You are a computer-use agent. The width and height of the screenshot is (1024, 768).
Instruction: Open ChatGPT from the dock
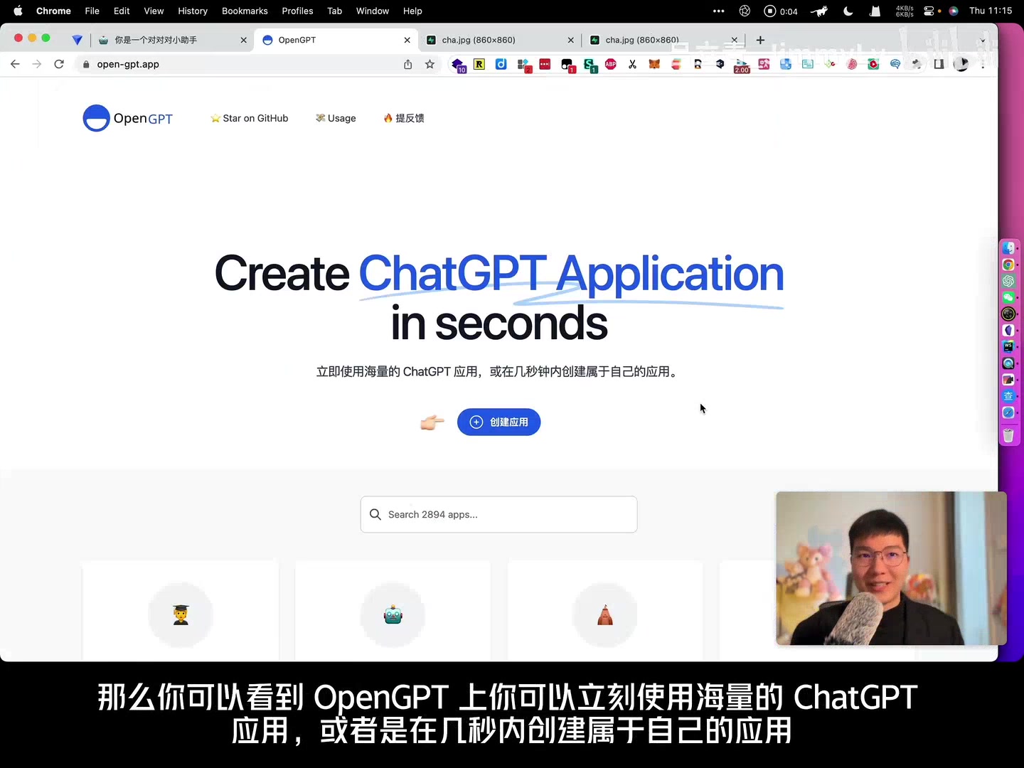click(x=1008, y=281)
